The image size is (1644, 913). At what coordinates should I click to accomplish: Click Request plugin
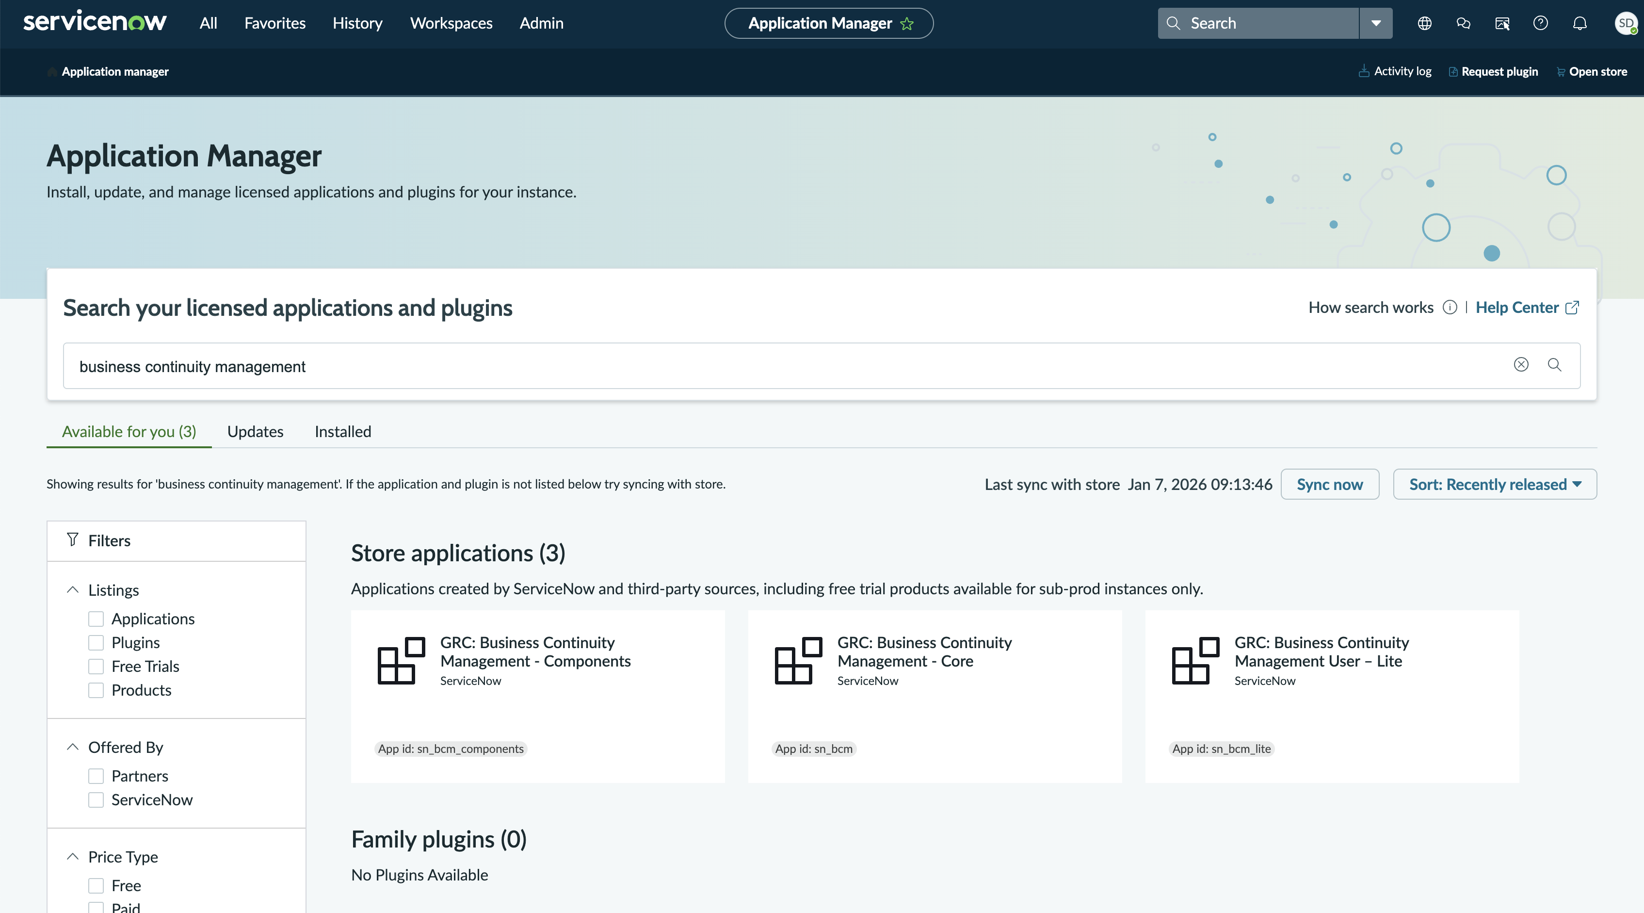click(x=1499, y=71)
